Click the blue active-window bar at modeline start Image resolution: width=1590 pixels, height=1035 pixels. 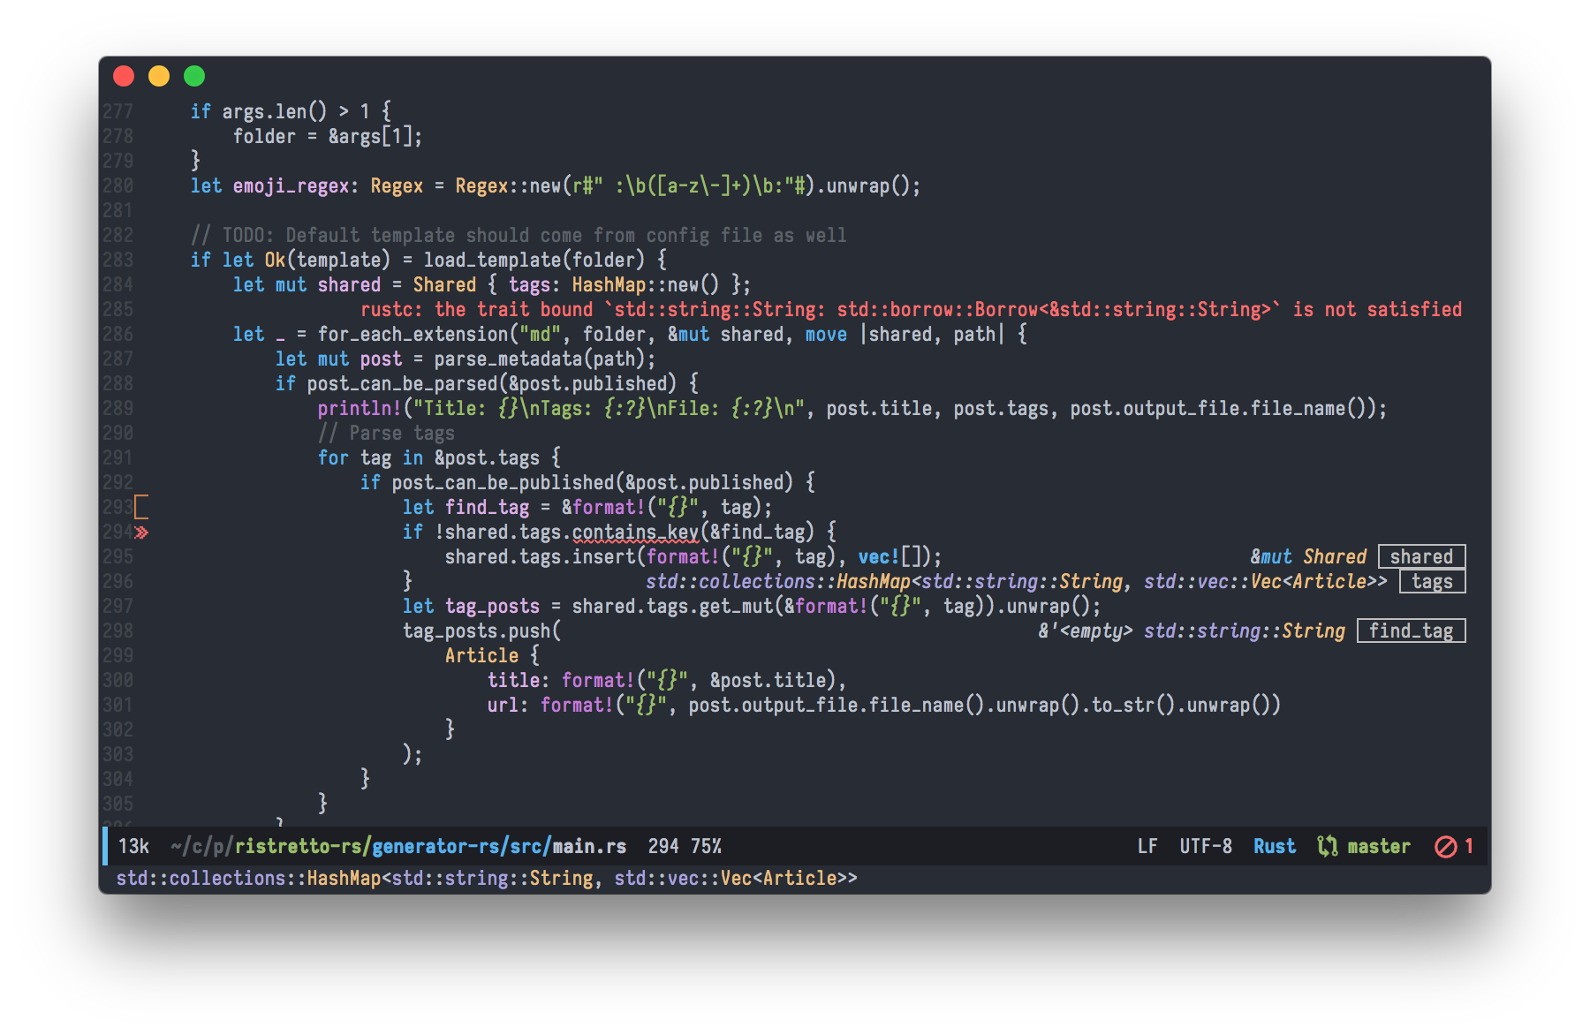tap(105, 846)
